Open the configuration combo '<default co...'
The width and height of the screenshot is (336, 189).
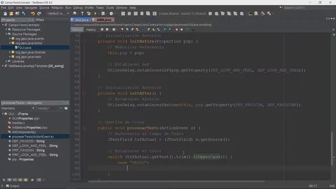coord(58,14)
